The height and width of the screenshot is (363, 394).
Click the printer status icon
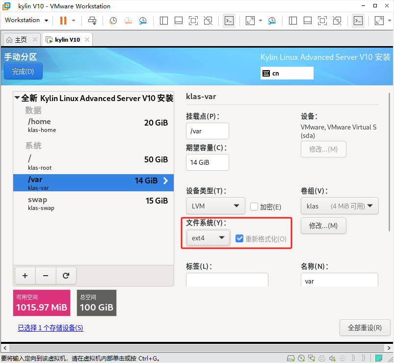point(322,358)
